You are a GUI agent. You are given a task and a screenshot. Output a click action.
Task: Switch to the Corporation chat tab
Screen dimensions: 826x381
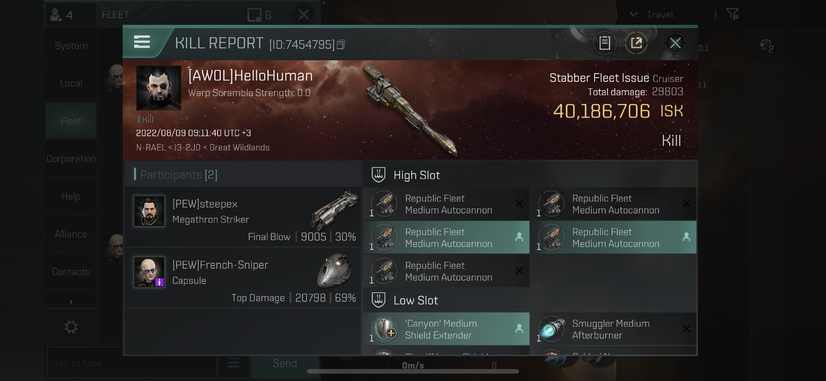(71, 159)
